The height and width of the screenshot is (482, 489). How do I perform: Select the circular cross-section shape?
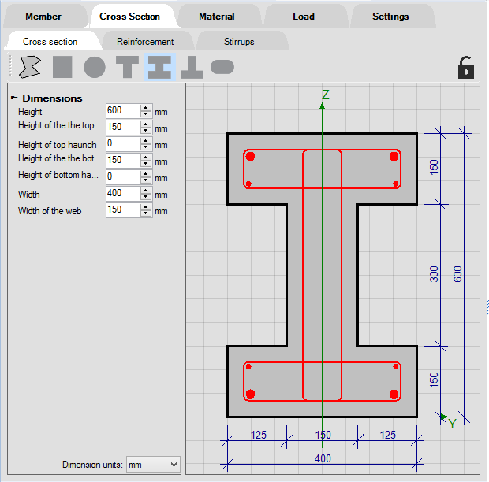click(x=95, y=67)
